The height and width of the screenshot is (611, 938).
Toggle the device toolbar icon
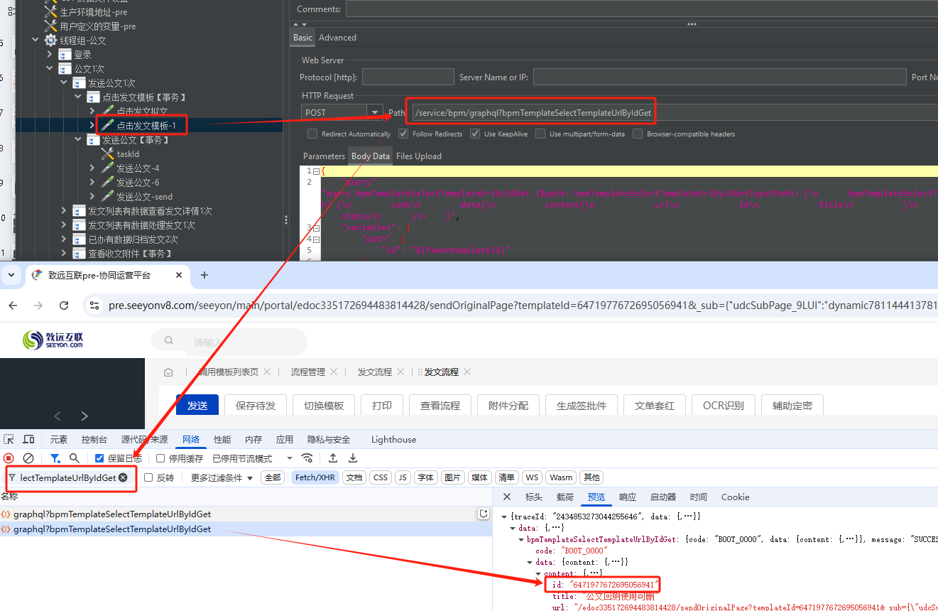(x=28, y=439)
